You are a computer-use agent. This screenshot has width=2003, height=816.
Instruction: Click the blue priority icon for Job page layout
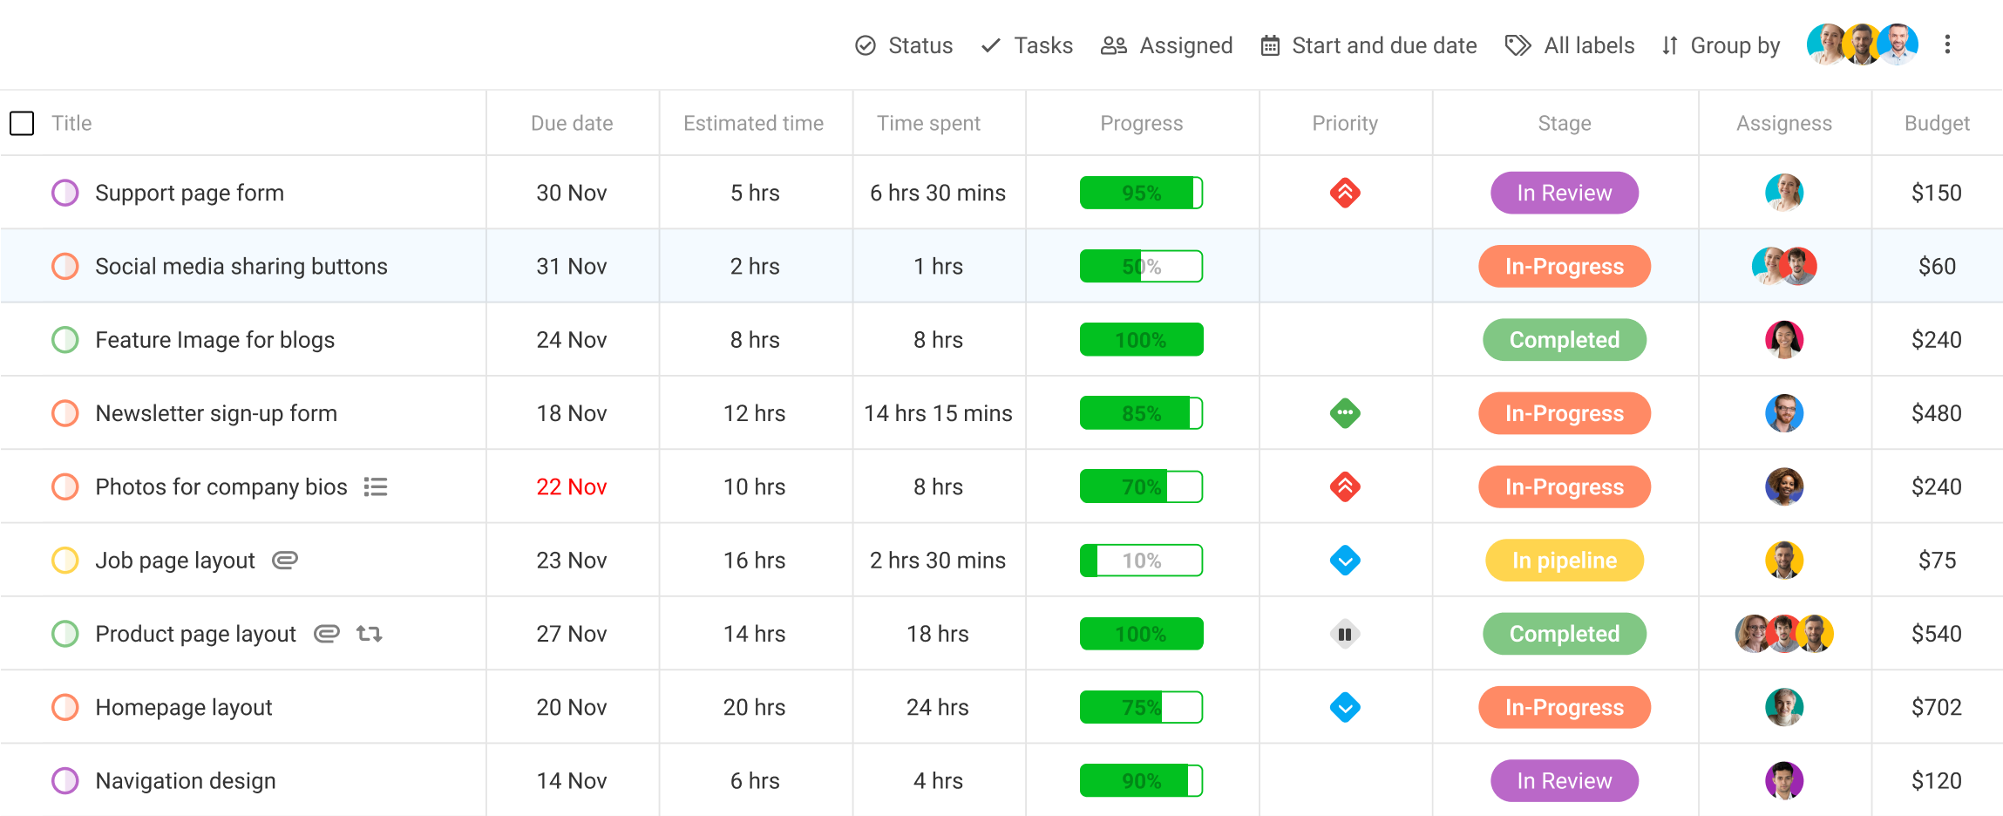(1345, 561)
